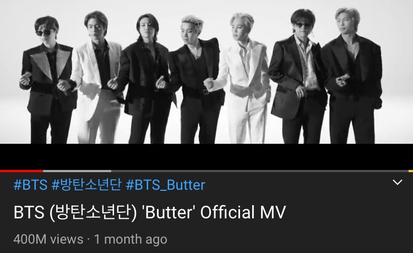Seek within the red played progress segment

(x=21, y=171)
